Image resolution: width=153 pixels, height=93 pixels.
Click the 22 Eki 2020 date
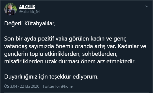point(30,86)
